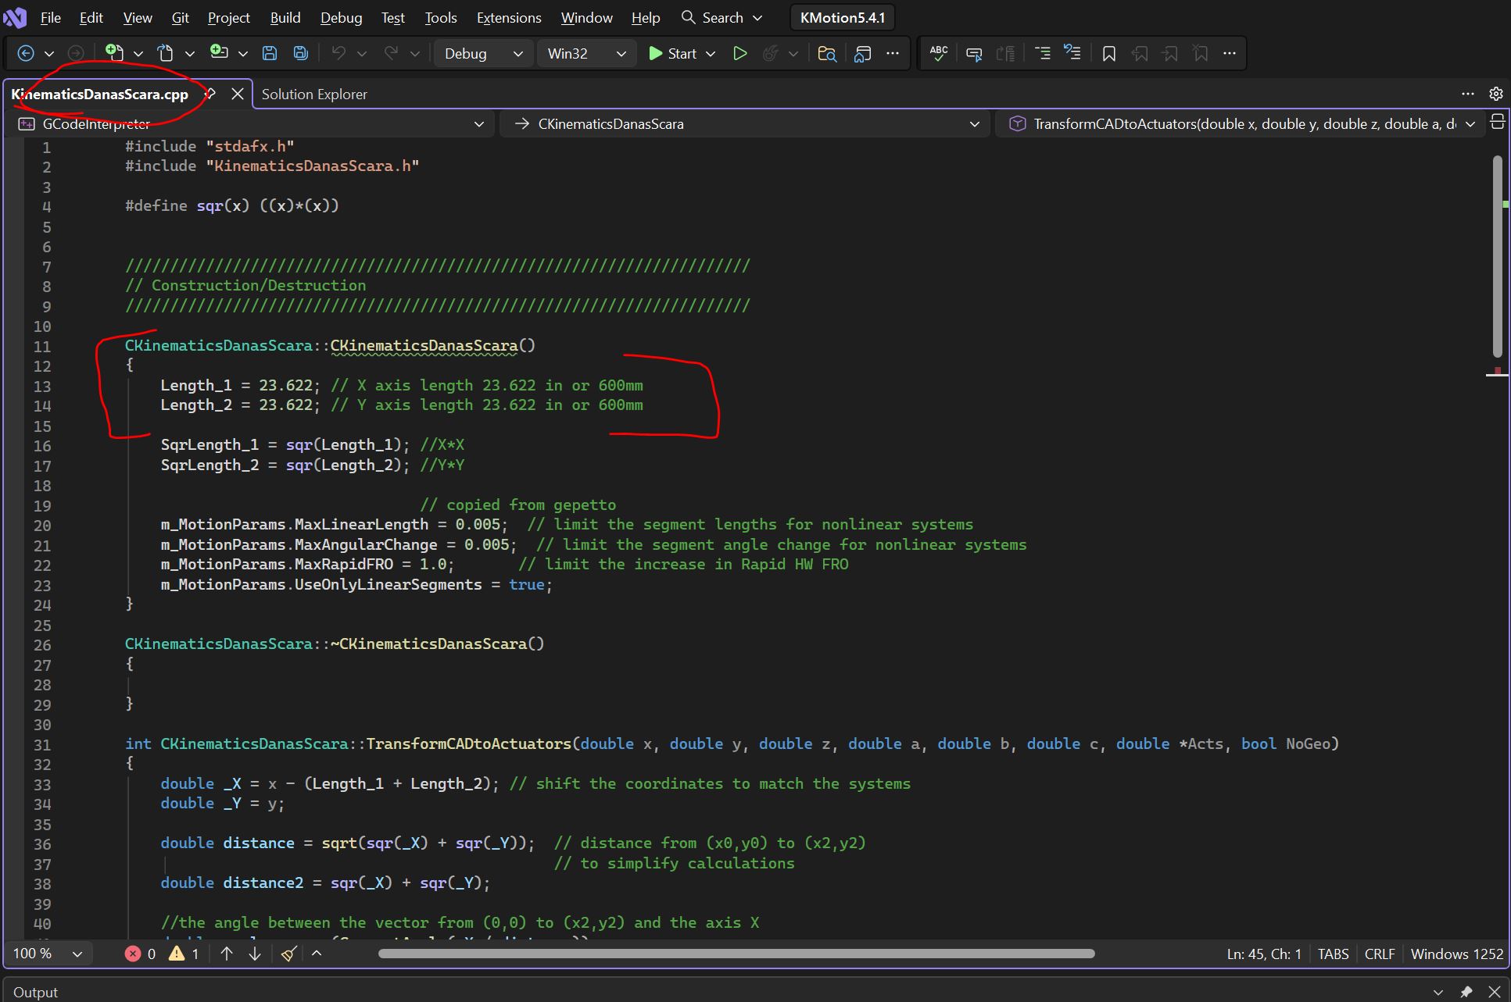This screenshot has height=1002, width=1511.
Task: Click Start Without Debugging play icon
Action: point(739,53)
